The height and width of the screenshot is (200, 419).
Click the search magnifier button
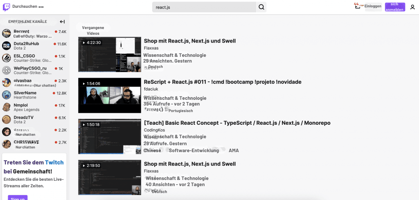pos(262,7)
